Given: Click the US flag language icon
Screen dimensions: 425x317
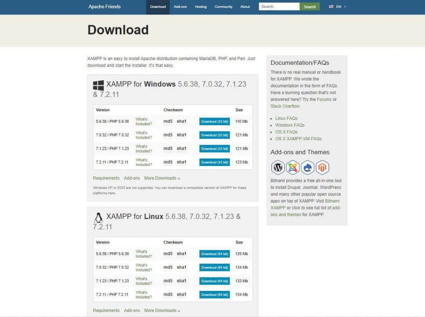Looking at the screenshot, I should 331,7.
